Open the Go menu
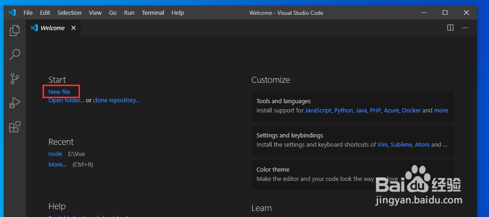 (x=113, y=13)
